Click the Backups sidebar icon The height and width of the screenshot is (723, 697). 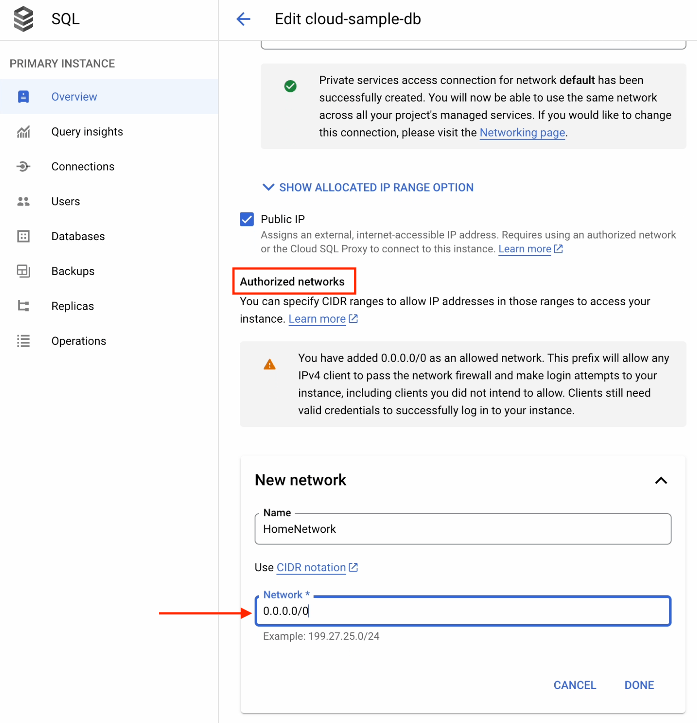point(23,271)
